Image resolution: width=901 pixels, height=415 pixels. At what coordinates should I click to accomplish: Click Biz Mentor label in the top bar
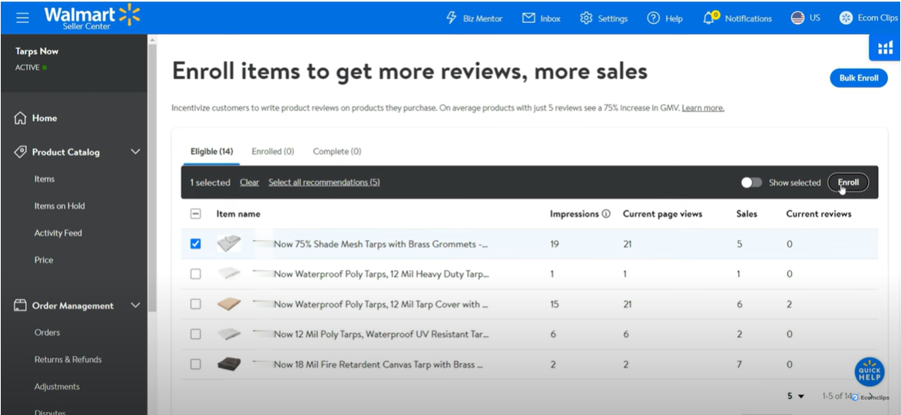482,18
